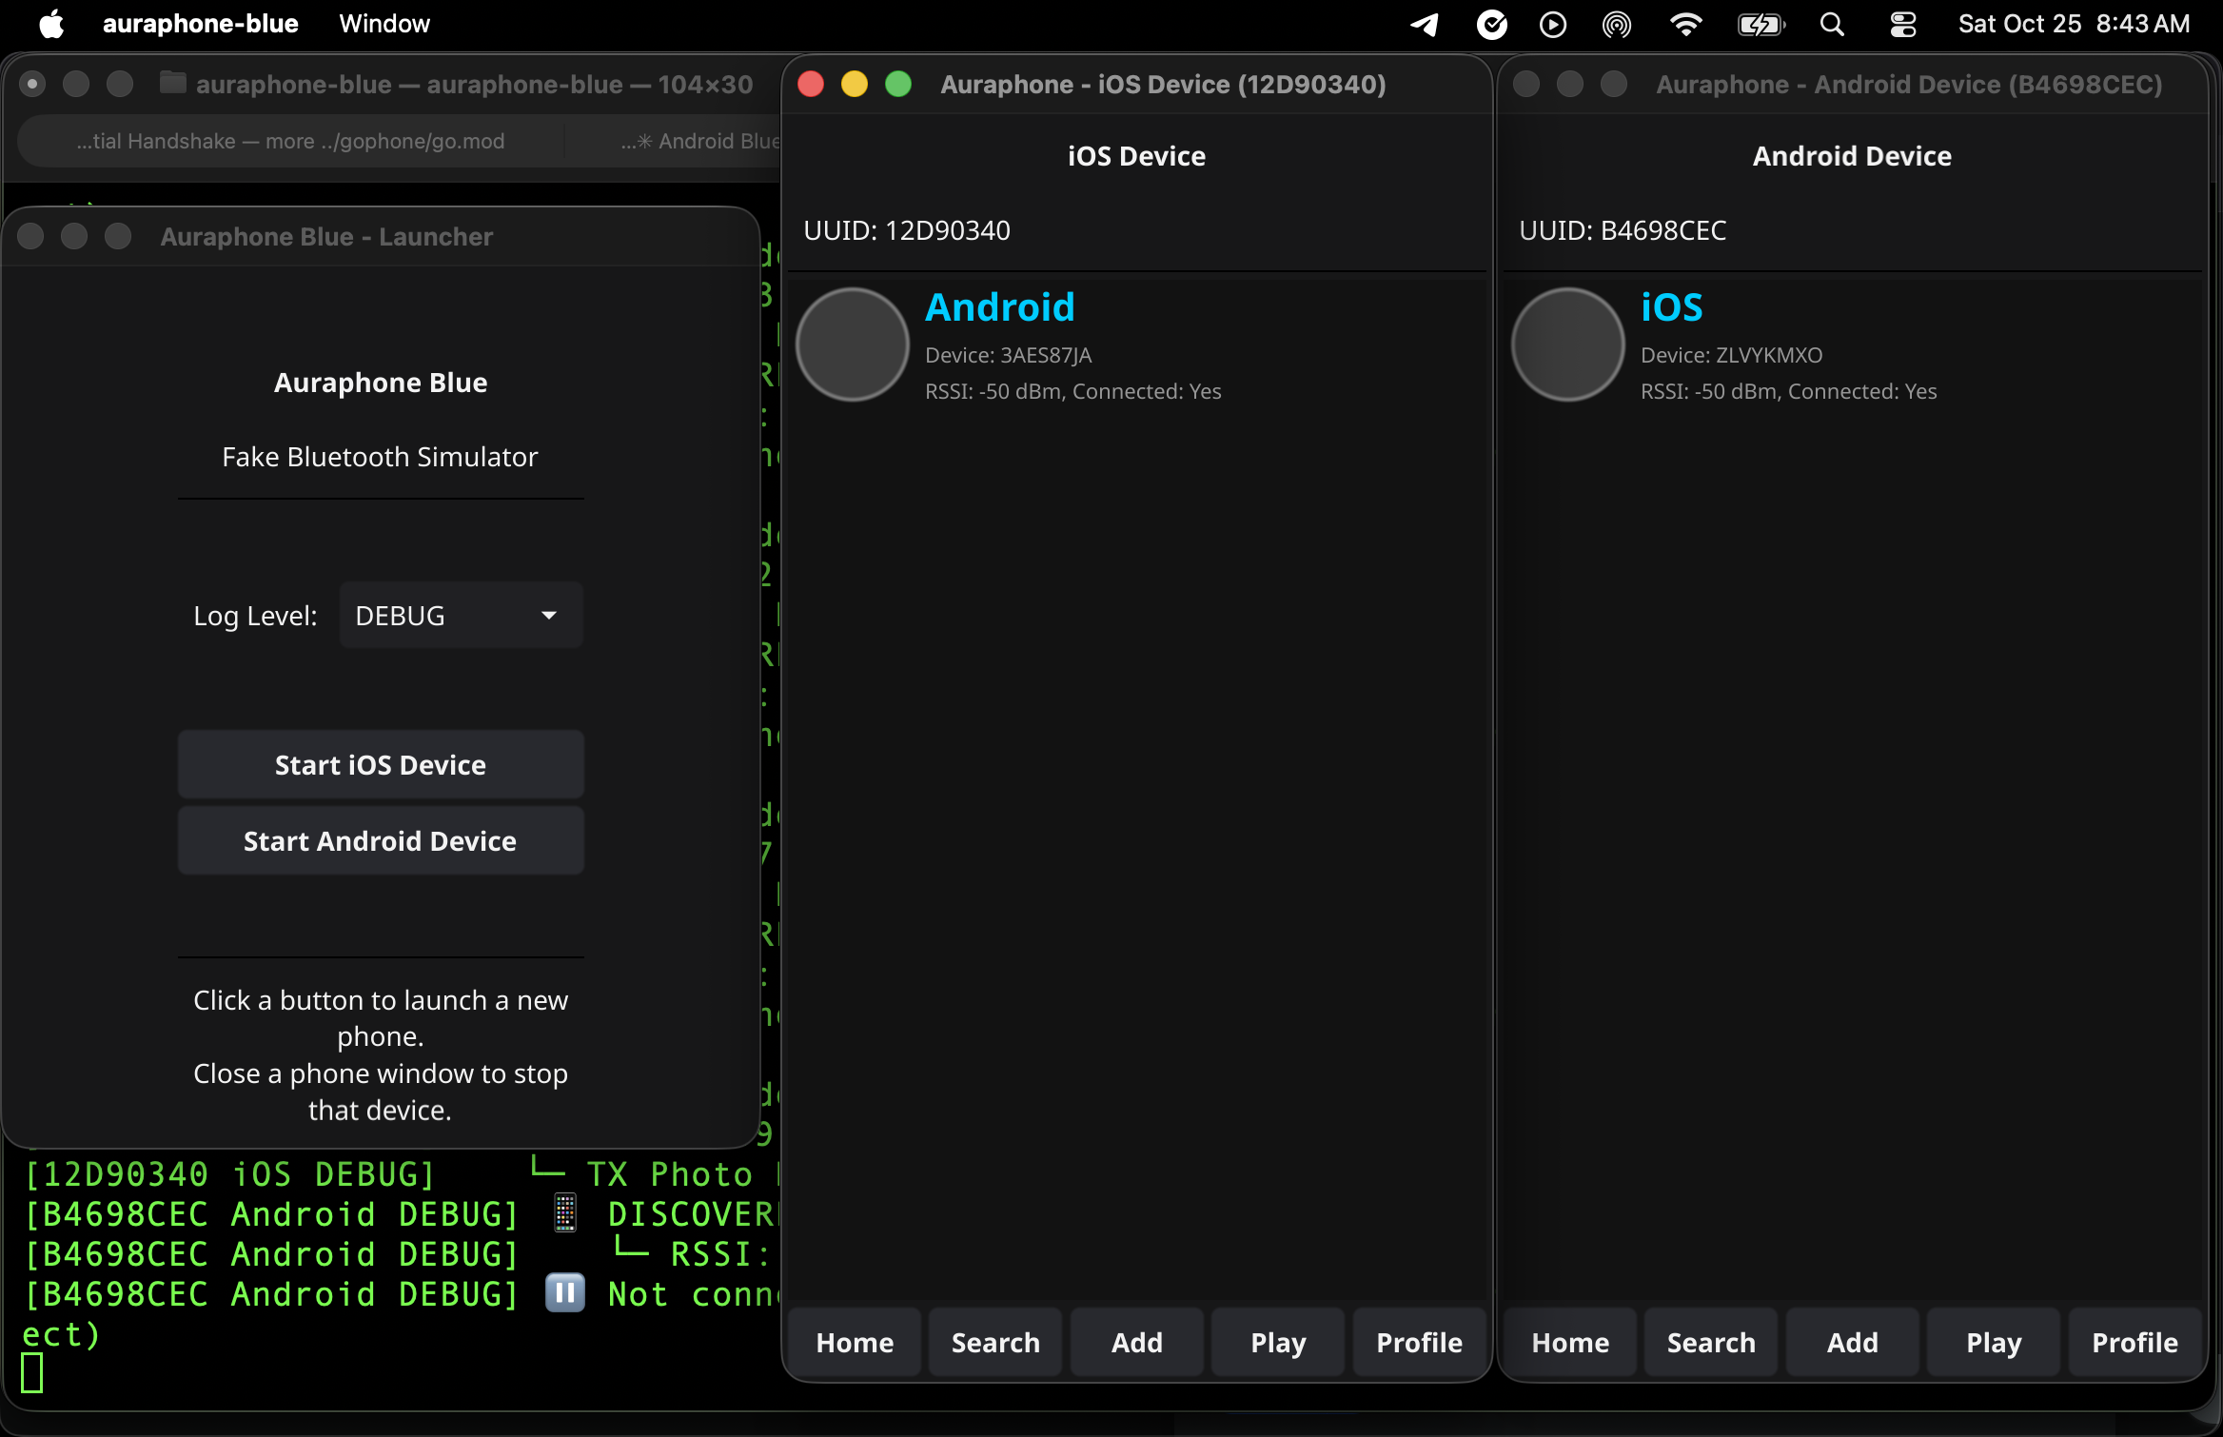This screenshot has width=2223, height=1437.
Task: Switch to Search tab in iOS Device window
Action: (995, 1342)
